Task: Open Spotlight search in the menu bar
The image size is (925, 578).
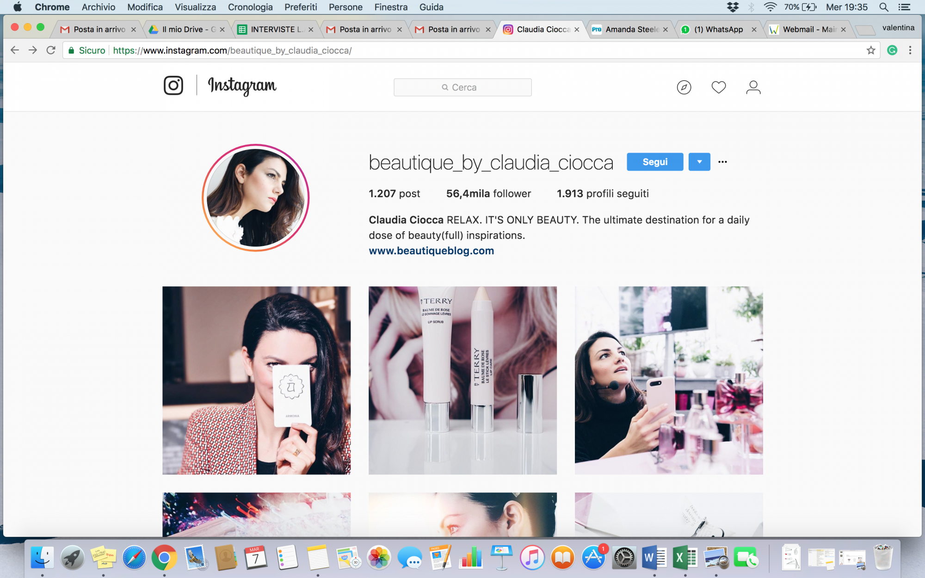Action: (884, 7)
